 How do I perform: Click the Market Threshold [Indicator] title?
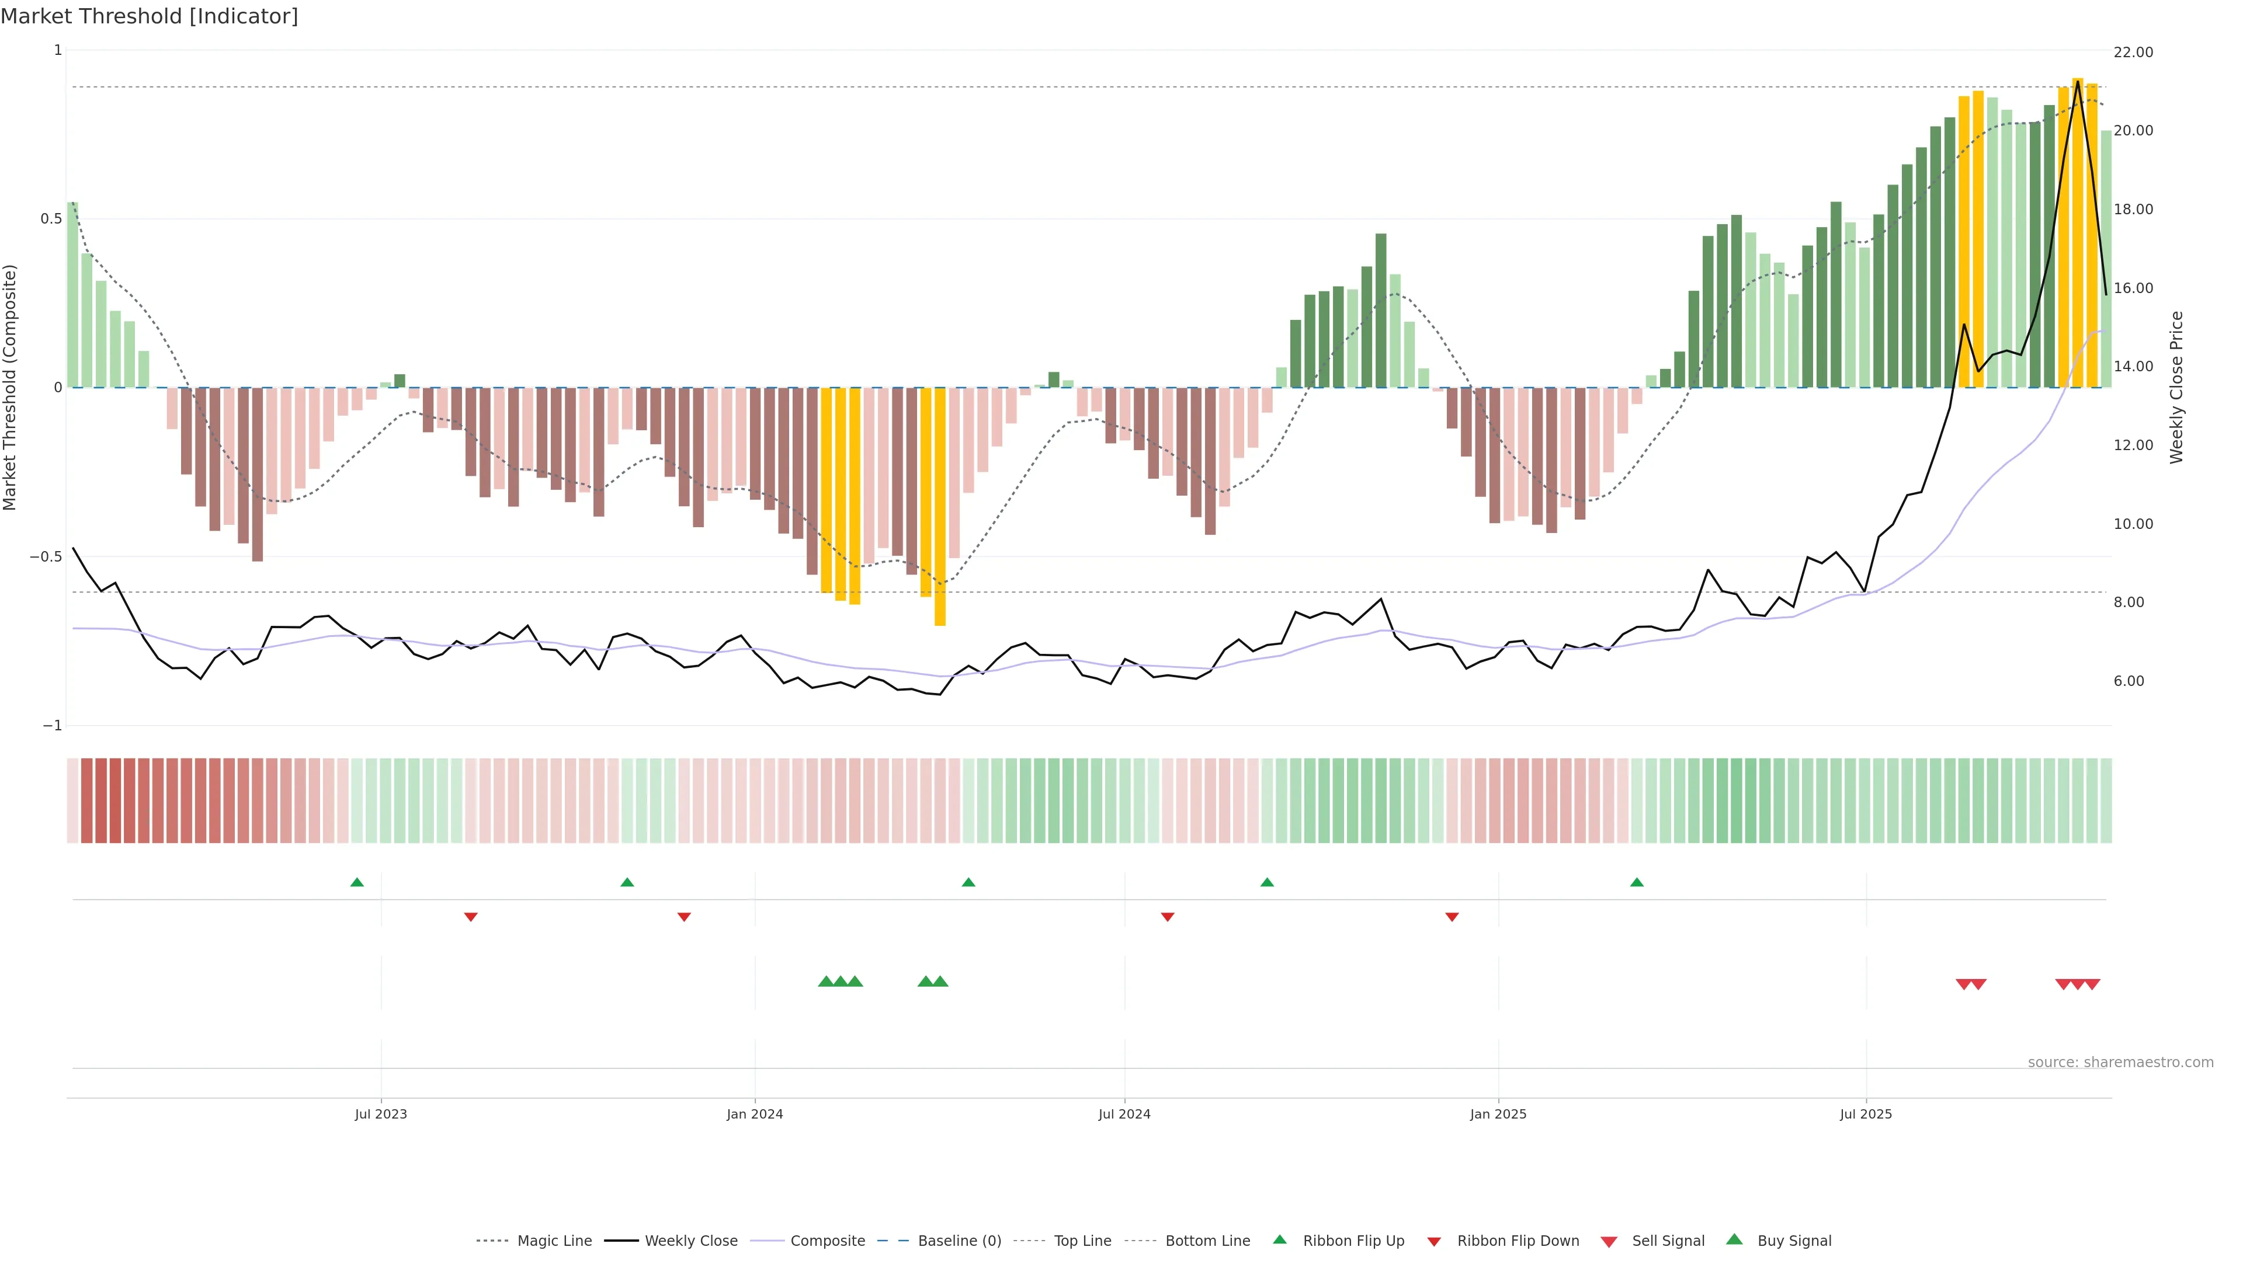click(x=149, y=16)
